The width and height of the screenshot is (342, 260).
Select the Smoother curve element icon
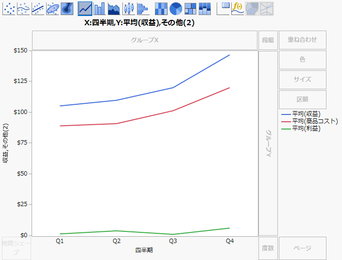[23, 9]
